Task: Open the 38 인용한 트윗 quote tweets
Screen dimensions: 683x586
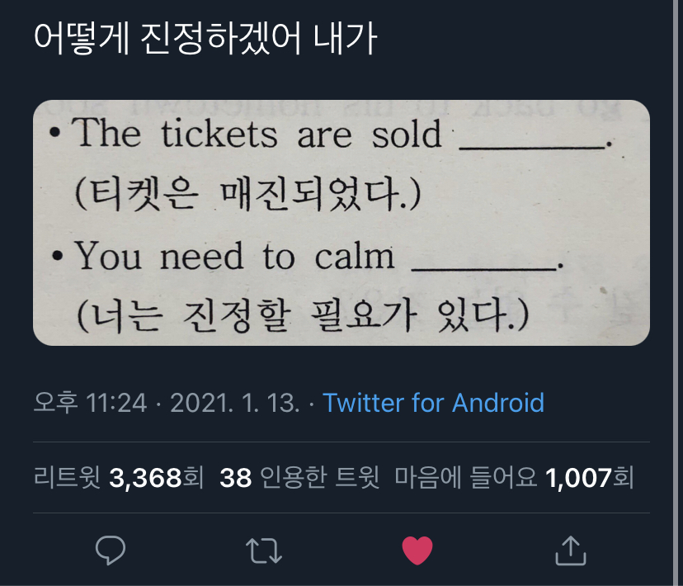Action: pos(299,477)
